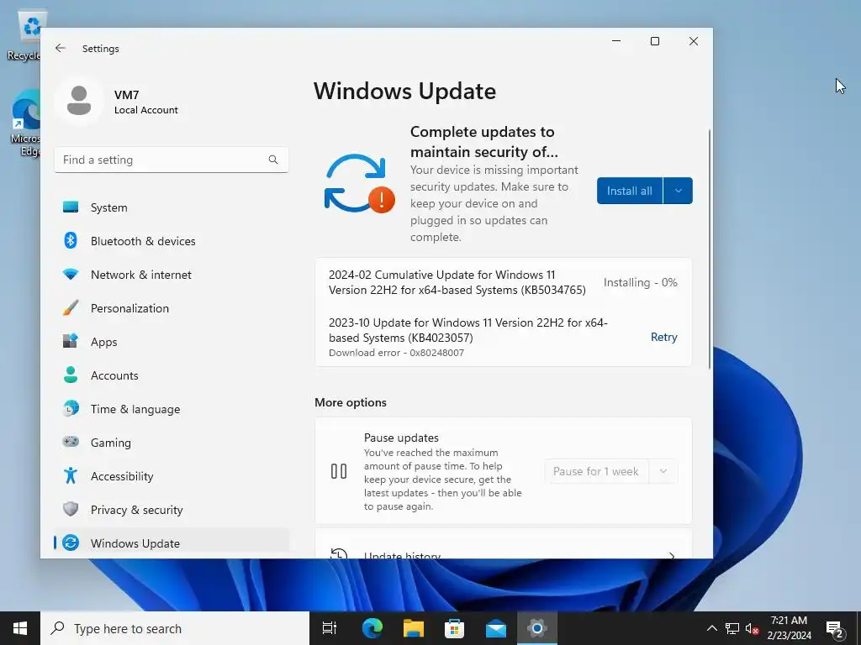Screen dimensions: 861x645
Task: Show hidden tray icons chevron
Action: click(x=711, y=628)
